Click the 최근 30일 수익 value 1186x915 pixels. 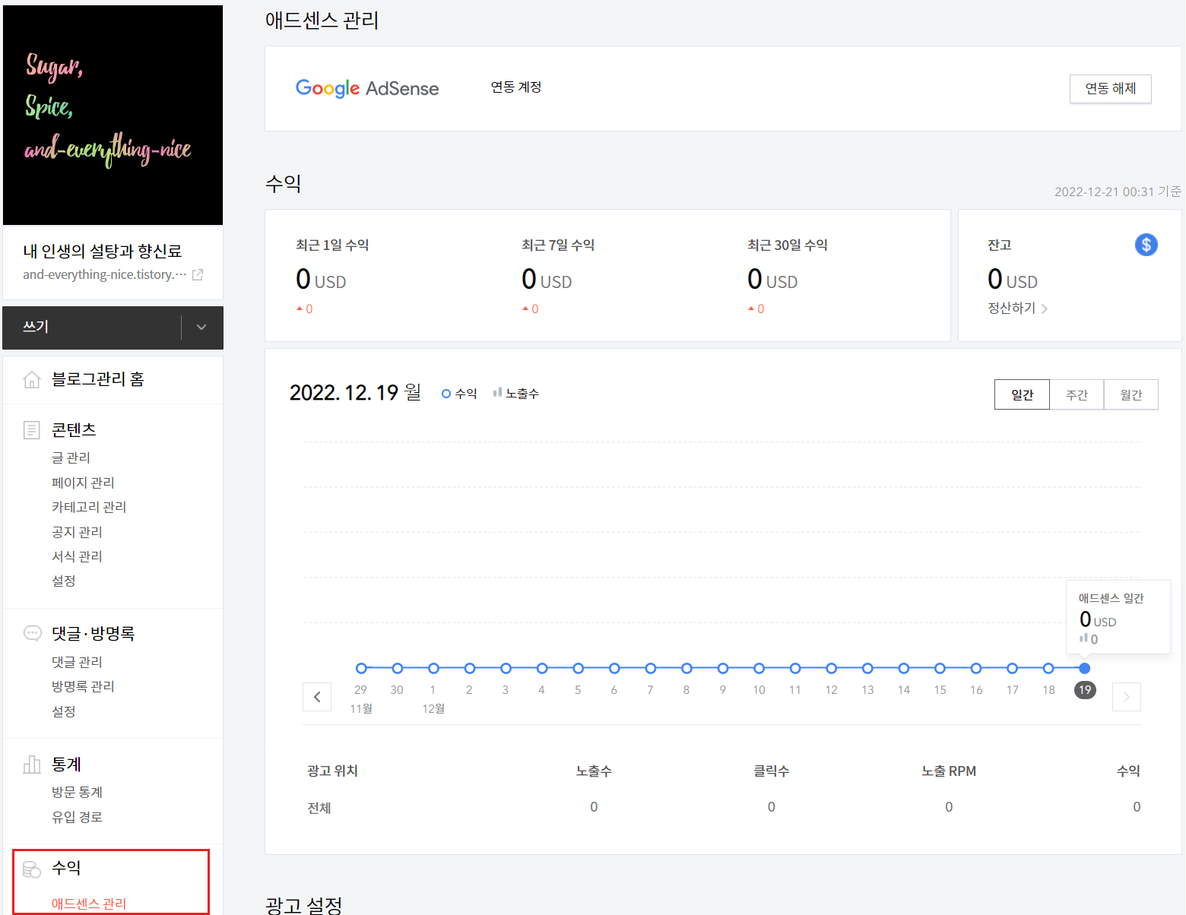[772, 280]
